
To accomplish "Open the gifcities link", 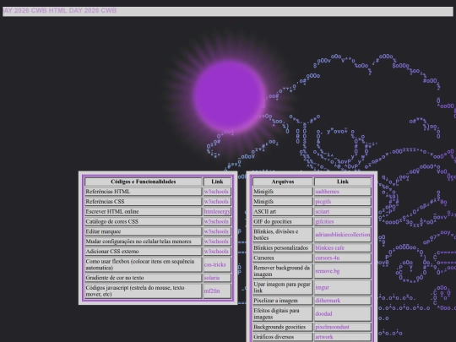I will tap(324, 221).
